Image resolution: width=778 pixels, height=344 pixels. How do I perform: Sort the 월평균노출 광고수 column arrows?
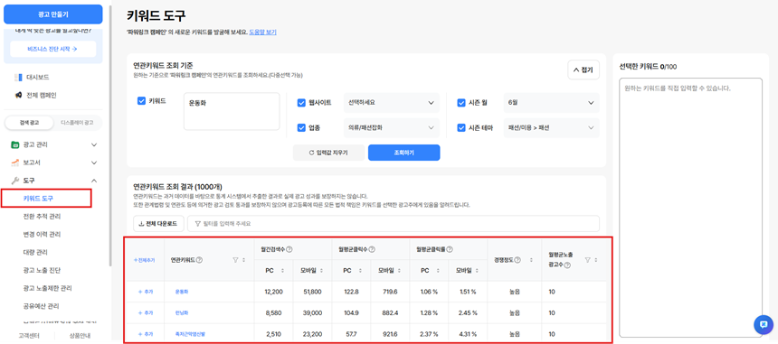coord(596,260)
